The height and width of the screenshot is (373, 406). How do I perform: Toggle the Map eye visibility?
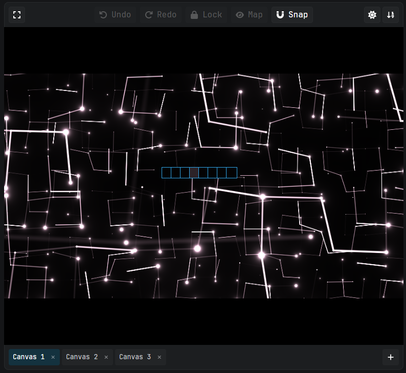point(249,15)
